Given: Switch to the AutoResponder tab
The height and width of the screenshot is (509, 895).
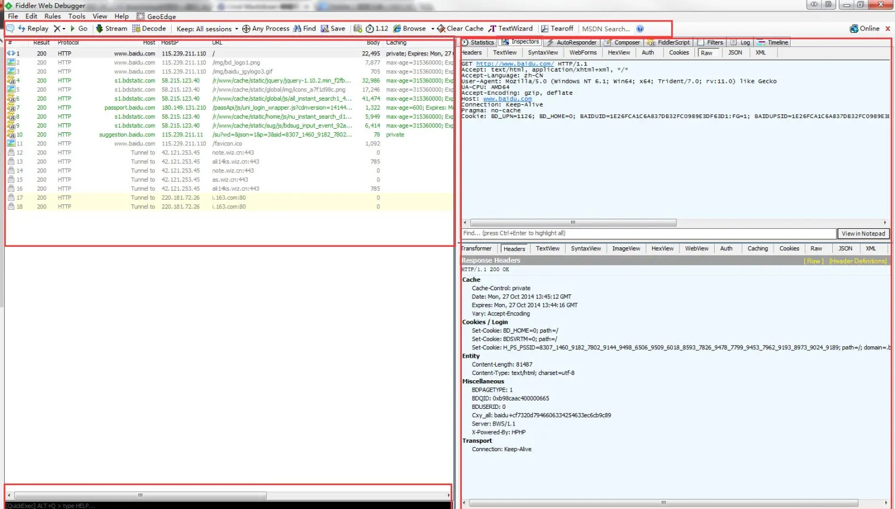Looking at the screenshot, I should click(x=572, y=42).
